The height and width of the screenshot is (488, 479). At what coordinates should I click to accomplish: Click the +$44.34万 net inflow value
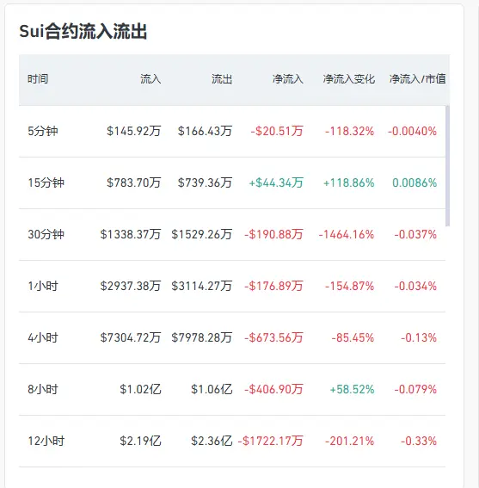[x=276, y=182]
